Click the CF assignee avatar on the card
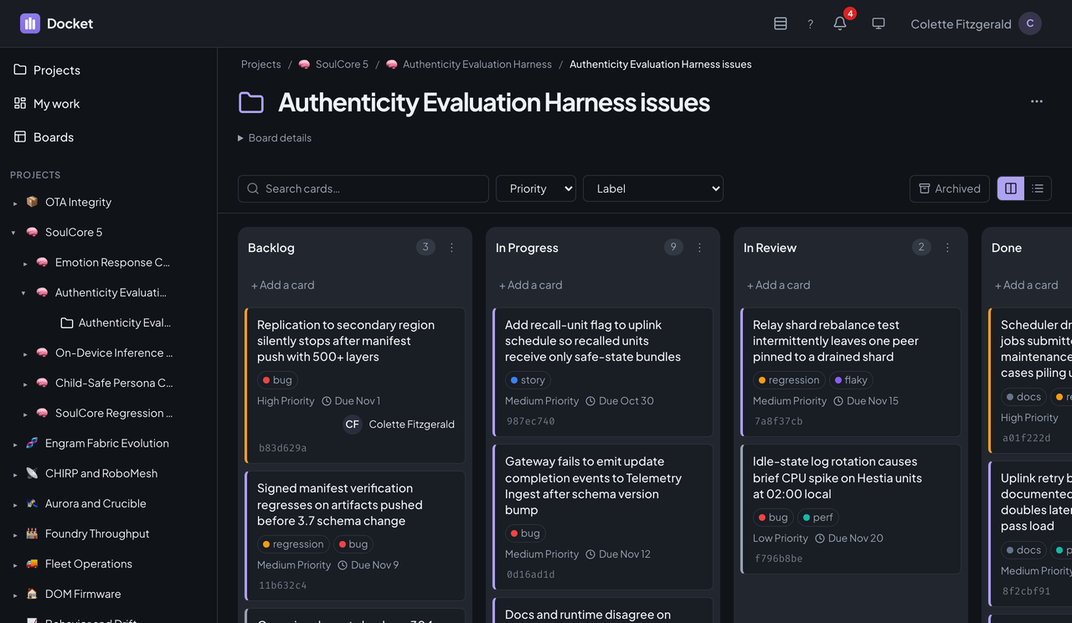The image size is (1072, 623). [353, 425]
